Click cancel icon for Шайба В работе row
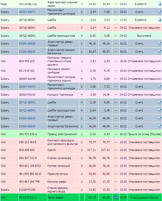This screenshot has width=162, height=201. pyautogui.click(x=160, y=20)
